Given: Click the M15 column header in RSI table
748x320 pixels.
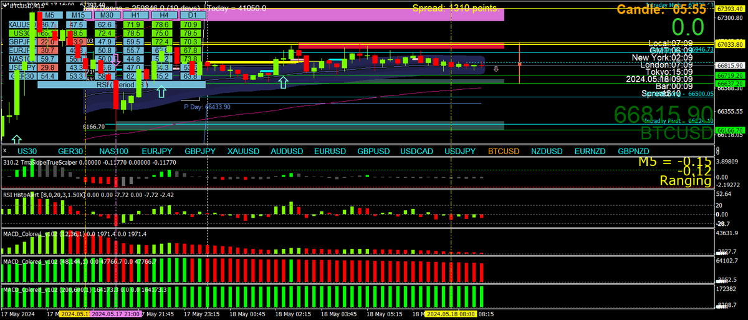Looking at the screenshot, I should [x=78, y=15].
